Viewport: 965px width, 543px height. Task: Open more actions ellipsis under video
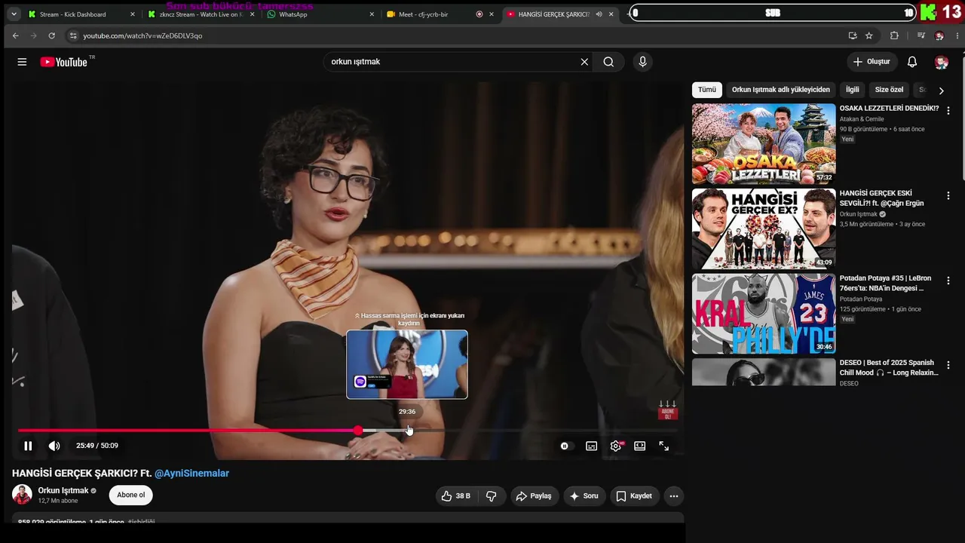[674, 495]
